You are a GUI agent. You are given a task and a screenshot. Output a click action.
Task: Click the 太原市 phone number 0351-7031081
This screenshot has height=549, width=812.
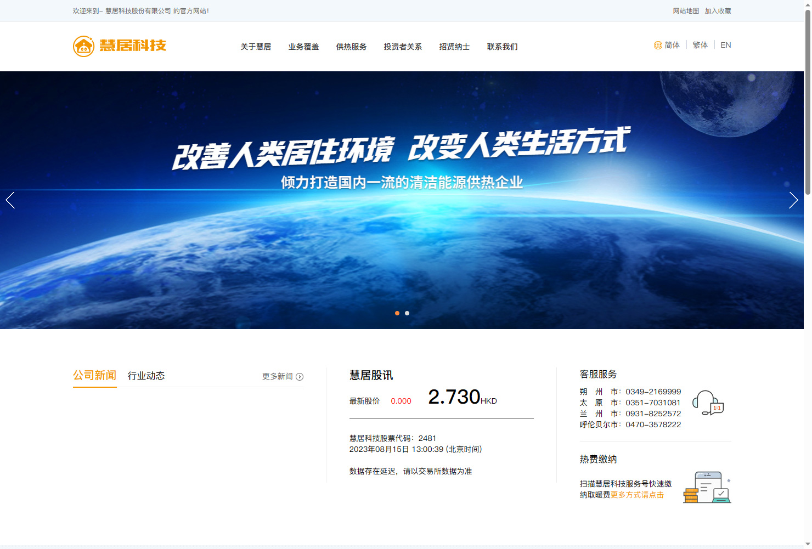point(653,403)
